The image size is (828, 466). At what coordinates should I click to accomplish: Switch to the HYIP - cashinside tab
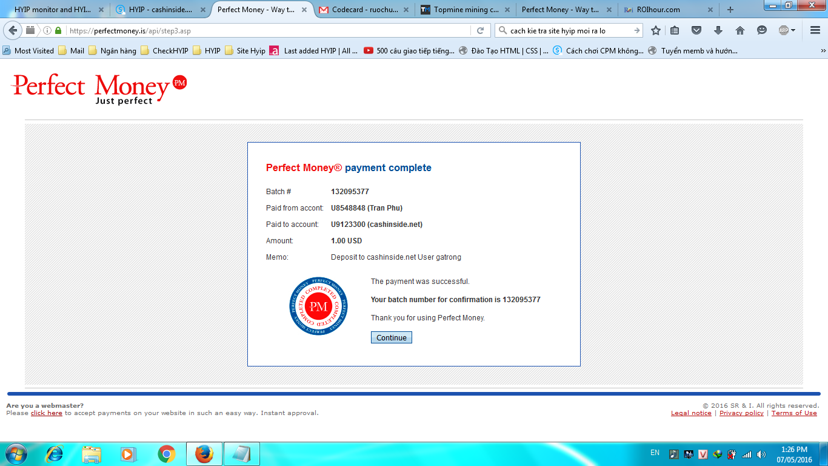pos(159,10)
